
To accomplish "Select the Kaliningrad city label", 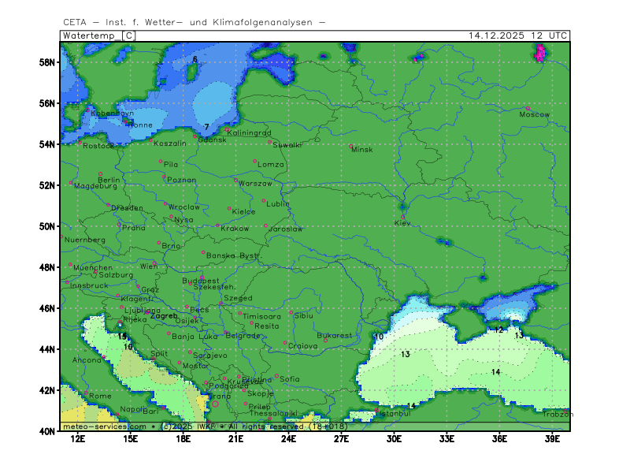I will pyautogui.click(x=249, y=133).
